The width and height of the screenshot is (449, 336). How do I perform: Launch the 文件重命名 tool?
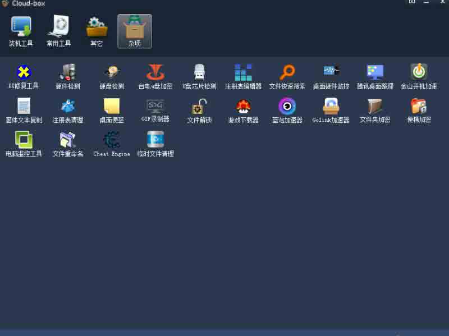(x=68, y=144)
